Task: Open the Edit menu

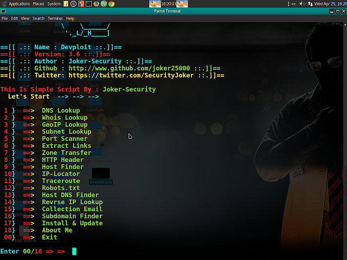Action: coord(15,18)
